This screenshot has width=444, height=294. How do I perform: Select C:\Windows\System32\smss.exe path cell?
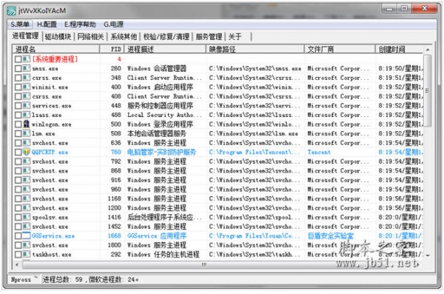point(255,68)
